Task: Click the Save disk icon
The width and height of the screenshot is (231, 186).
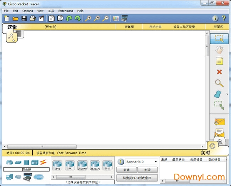Action: (x=24, y=18)
